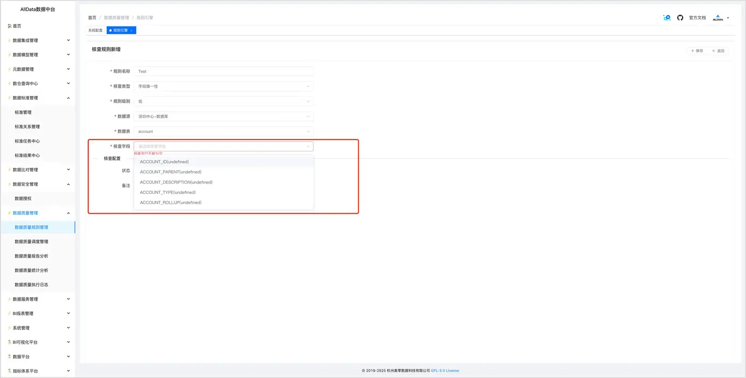Open the 数据表 dropdown showing account
This screenshot has height=378, width=746.
point(224,131)
